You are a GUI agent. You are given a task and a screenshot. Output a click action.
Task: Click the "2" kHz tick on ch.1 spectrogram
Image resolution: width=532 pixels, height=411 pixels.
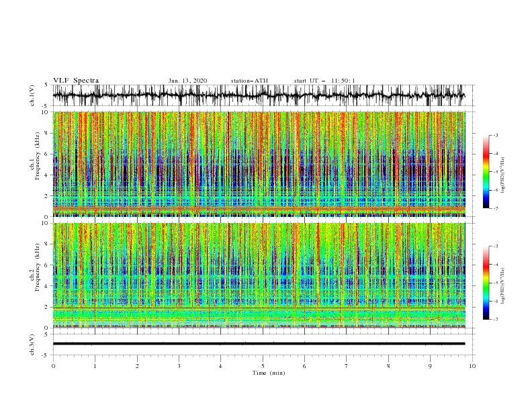pyautogui.click(x=47, y=195)
